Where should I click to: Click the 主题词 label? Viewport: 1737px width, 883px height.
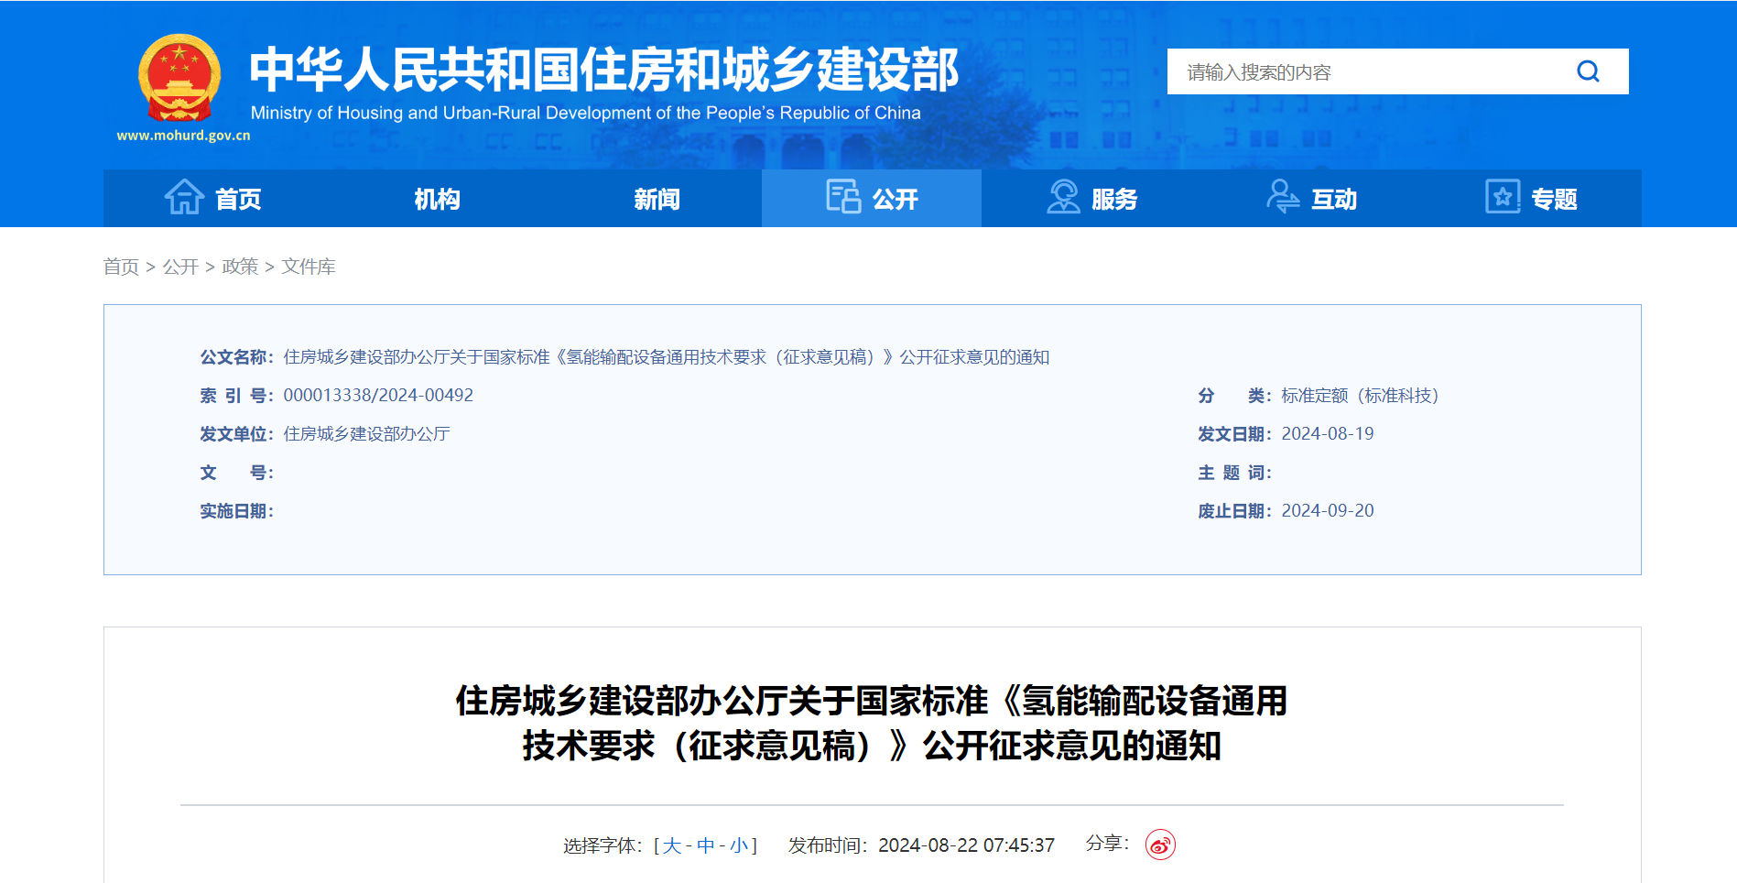(x=1234, y=473)
